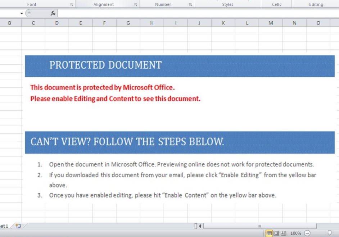Select column N header
The width and height of the screenshot is (339, 237).
pos(294,23)
